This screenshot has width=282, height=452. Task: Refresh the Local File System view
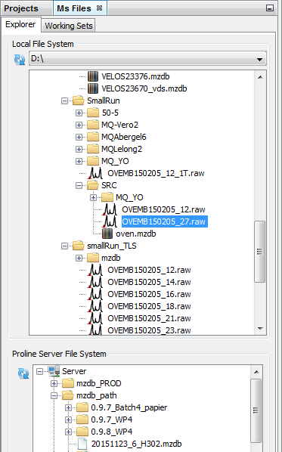[20, 60]
